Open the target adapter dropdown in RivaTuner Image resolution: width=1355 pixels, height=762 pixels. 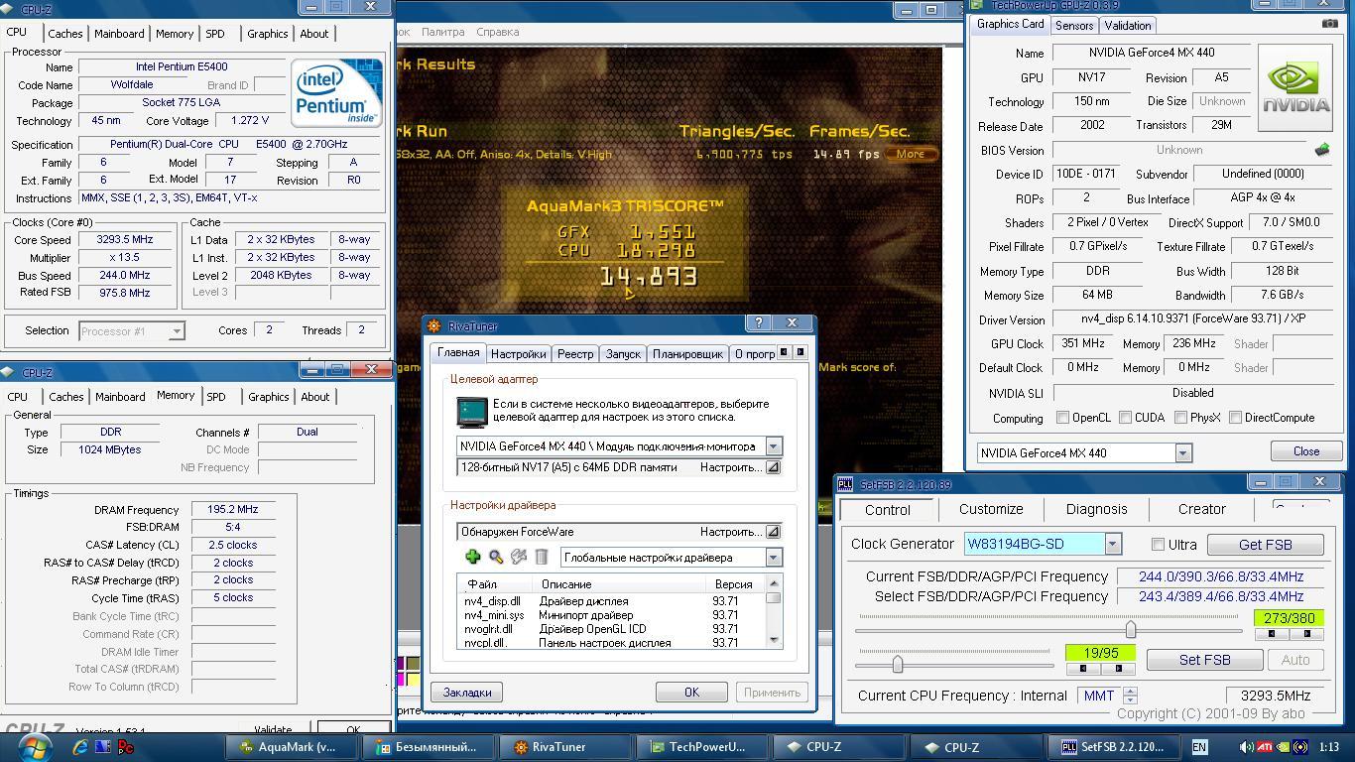(773, 446)
